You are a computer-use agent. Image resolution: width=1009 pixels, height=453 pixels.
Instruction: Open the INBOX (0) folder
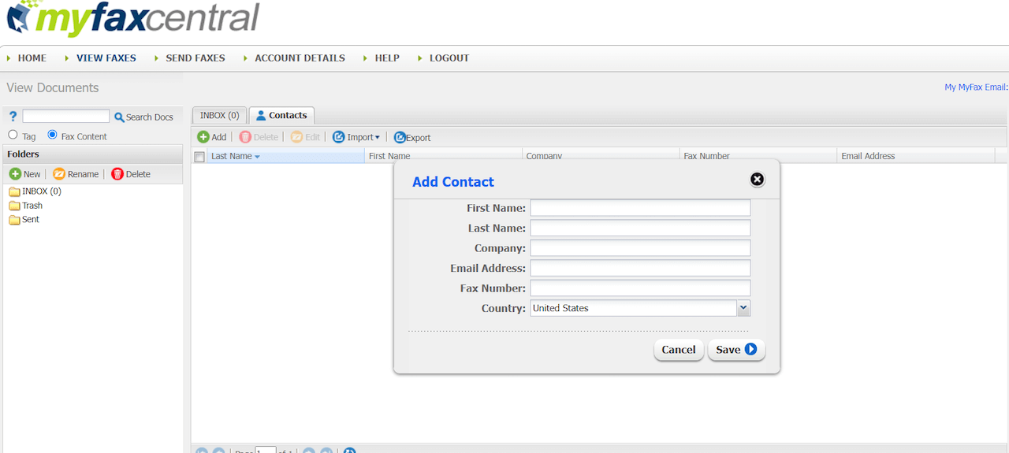(x=35, y=191)
